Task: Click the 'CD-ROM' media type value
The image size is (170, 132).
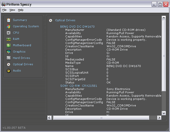Action: point(113,63)
